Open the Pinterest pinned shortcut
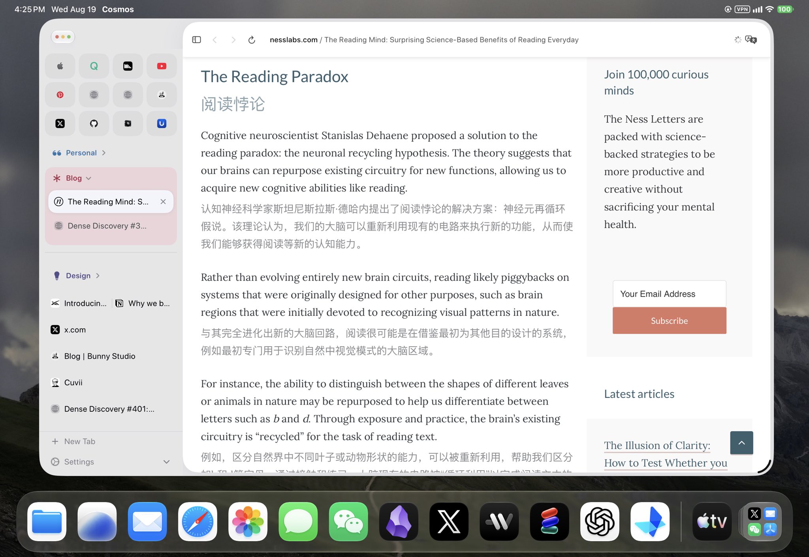 pos(60,95)
